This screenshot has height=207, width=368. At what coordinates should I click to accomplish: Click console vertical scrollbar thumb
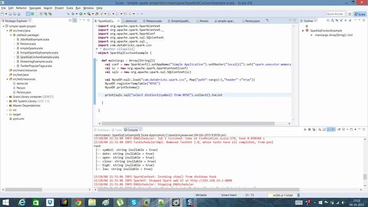365,177
